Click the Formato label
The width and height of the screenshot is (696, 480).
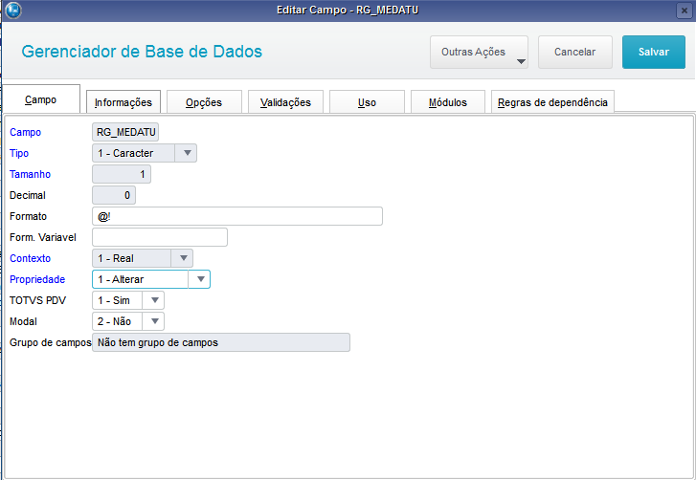(x=28, y=216)
